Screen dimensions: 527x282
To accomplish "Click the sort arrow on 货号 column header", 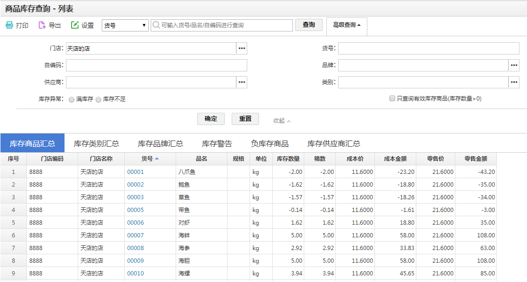I will tap(157, 158).
